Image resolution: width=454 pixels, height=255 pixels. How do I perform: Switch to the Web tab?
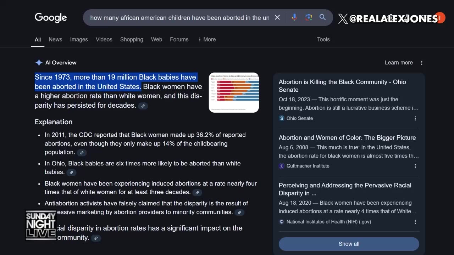(156, 39)
